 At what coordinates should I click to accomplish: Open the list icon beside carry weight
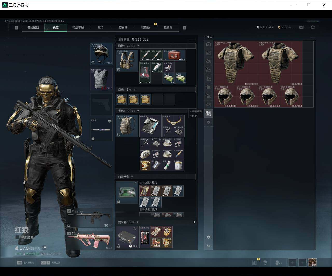[44, 248]
